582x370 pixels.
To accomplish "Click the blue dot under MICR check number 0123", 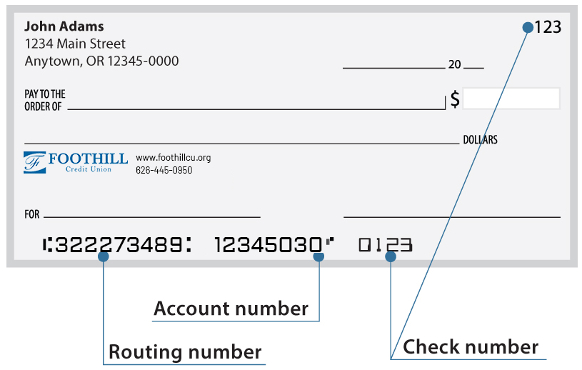I will [x=391, y=256].
